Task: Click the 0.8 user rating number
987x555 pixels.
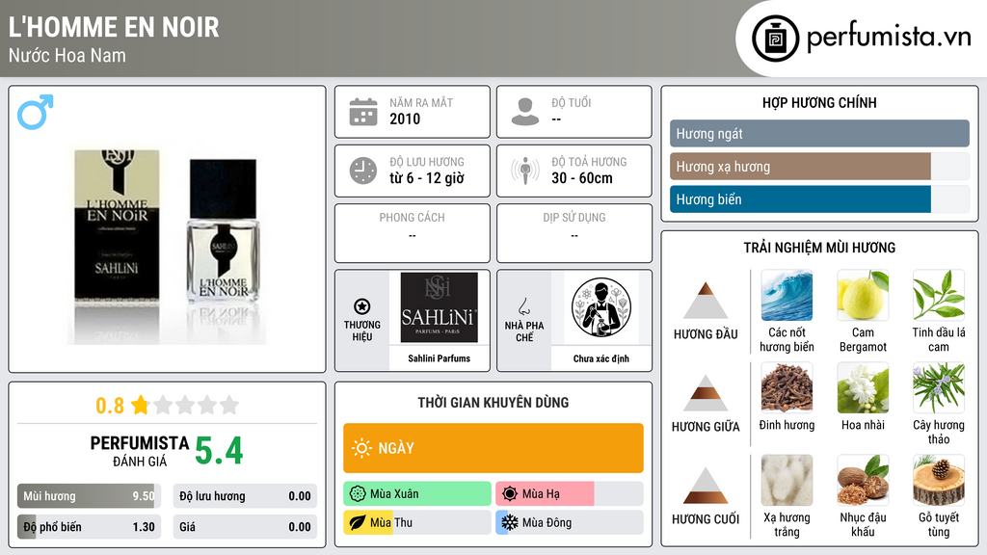Action: (x=110, y=406)
